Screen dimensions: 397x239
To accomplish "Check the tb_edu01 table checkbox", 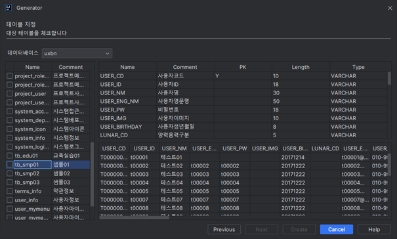I will [10, 156].
